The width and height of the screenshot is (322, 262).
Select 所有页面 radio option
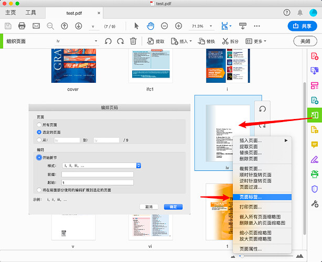pos(39,125)
